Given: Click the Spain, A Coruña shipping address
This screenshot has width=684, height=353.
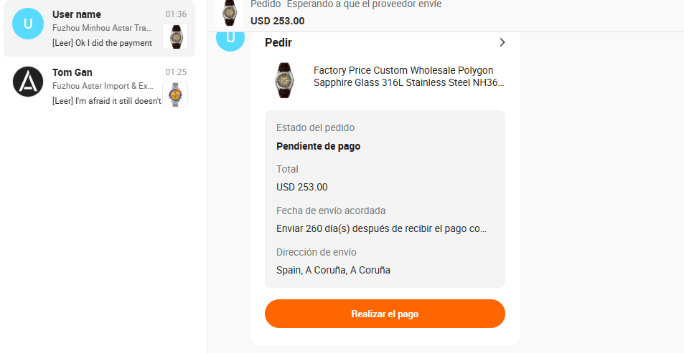Looking at the screenshot, I should point(333,270).
